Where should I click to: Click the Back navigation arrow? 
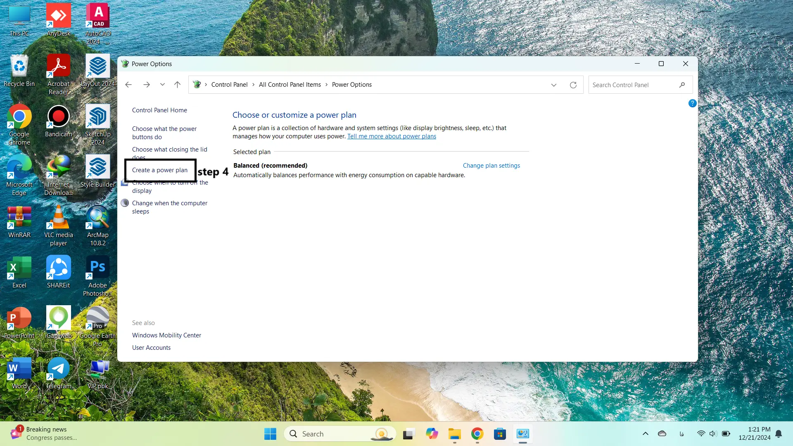click(x=128, y=85)
